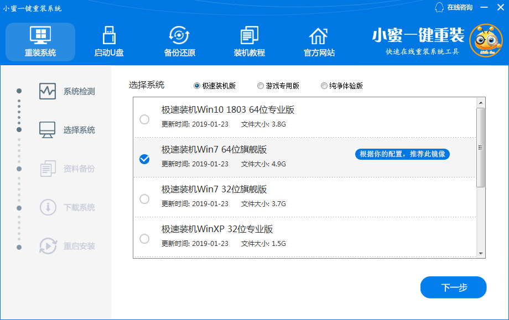509x320 pixels.
Task: Select the 游戏专用版 radio option
Action: [261, 86]
